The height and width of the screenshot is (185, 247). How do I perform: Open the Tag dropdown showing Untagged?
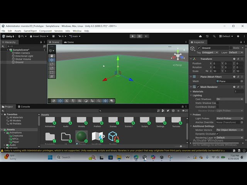click(x=210, y=52)
